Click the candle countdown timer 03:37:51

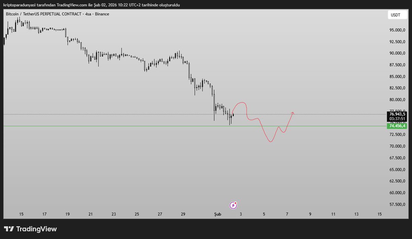tap(397, 119)
